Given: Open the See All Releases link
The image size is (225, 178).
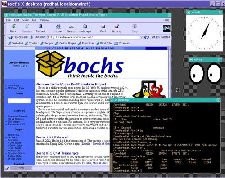Looking at the screenshot, I should coord(16,119).
